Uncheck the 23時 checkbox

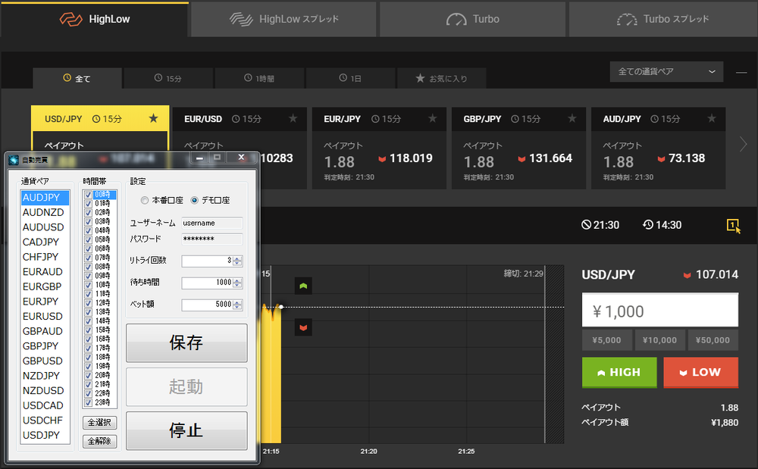(x=89, y=402)
